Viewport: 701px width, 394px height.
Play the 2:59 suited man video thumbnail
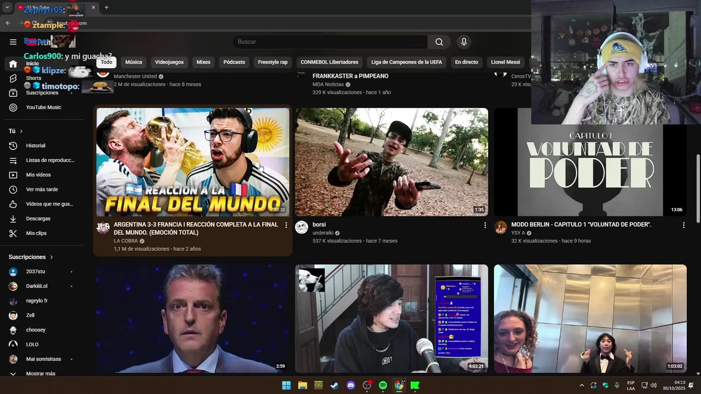click(193, 318)
